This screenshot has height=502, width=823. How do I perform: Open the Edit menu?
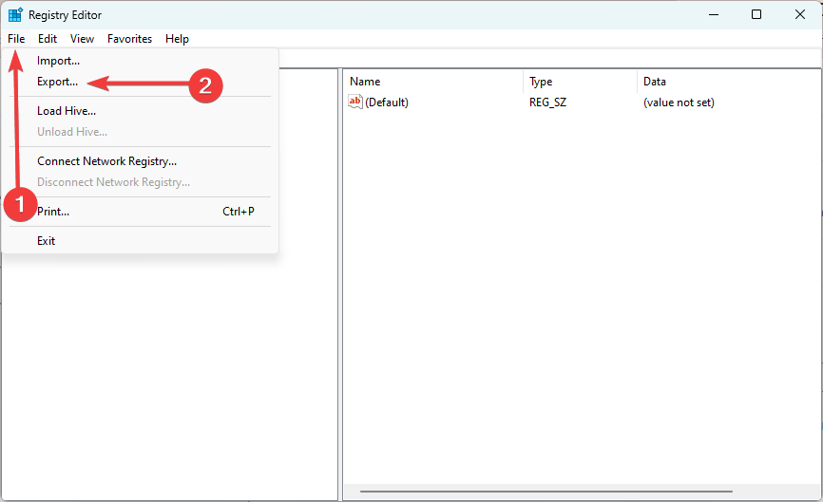pos(48,39)
